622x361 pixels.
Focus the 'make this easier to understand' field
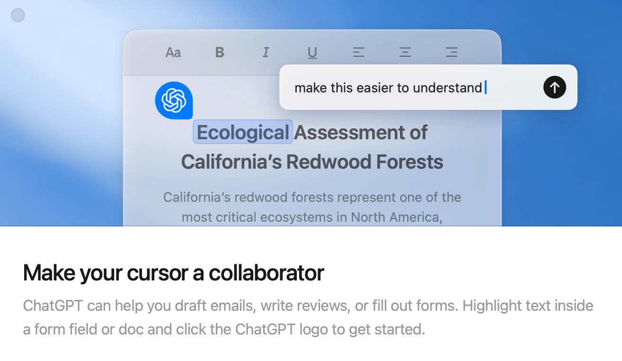pyautogui.click(x=428, y=87)
